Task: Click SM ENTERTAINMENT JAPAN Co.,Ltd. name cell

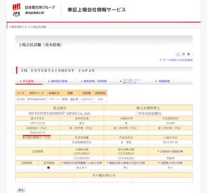Action: 60,113
